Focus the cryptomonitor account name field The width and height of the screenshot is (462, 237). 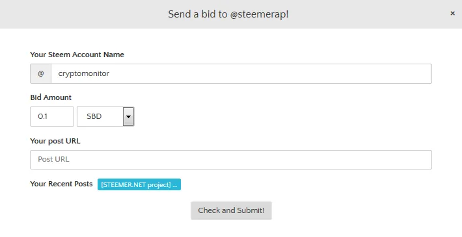[x=241, y=73]
